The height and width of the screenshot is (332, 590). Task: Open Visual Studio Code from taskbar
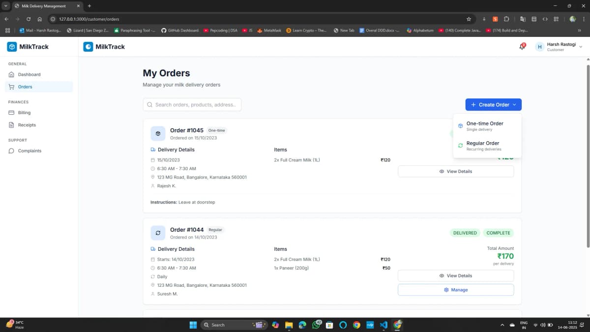[x=383, y=325]
